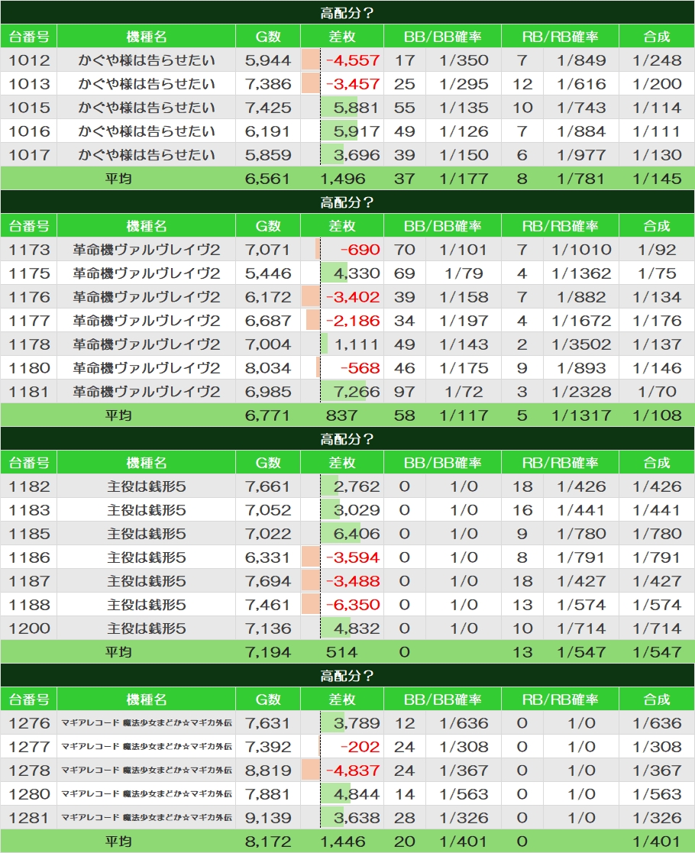Screen dimensions: 695x853
Task: Click machine number 1182
Action: 29,486
